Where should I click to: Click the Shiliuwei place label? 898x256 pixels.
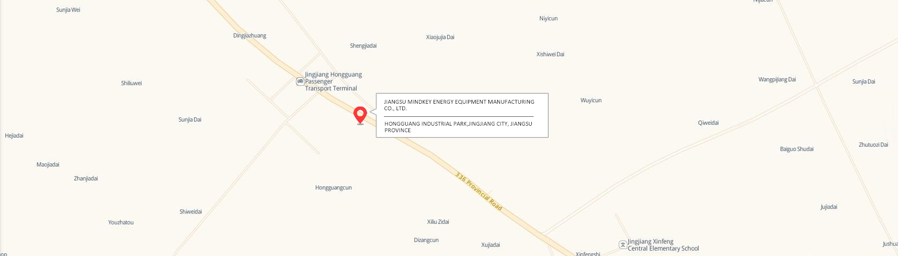(x=131, y=83)
